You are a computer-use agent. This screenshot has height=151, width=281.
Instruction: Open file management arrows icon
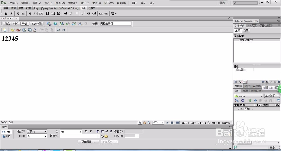tap(62, 24)
